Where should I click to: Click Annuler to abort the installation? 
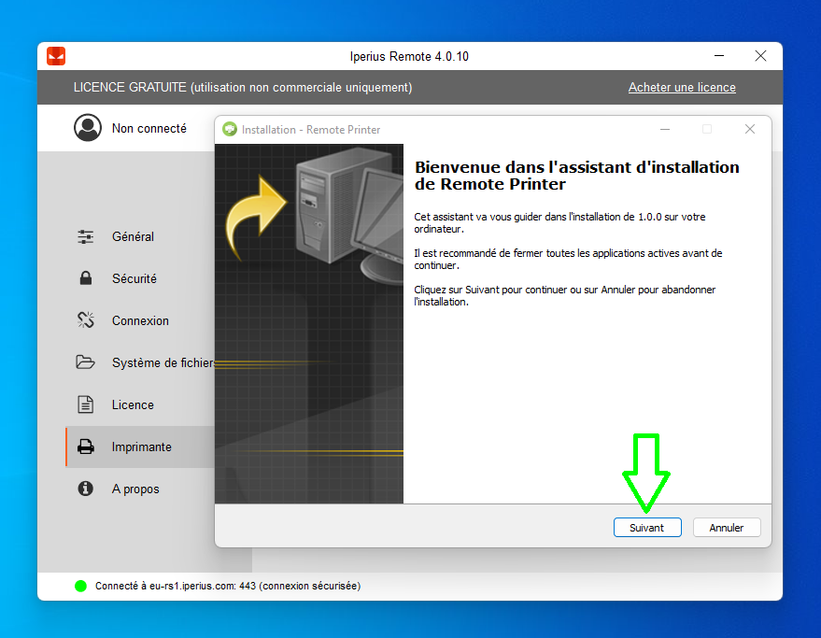click(x=727, y=528)
